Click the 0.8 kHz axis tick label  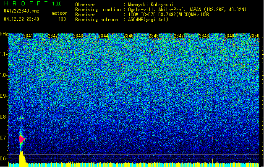click(x=4, y=117)
